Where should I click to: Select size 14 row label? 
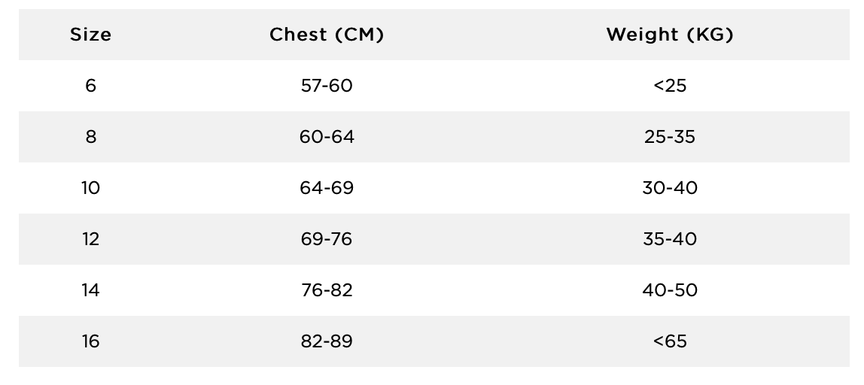[90, 290]
